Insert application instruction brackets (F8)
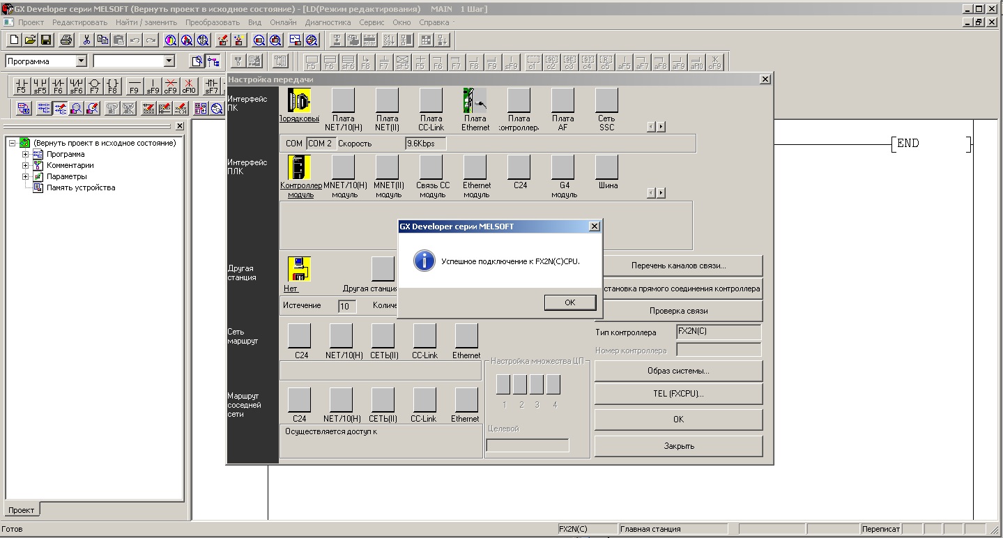This screenshot has height=538, width=1003. [113, 86]
